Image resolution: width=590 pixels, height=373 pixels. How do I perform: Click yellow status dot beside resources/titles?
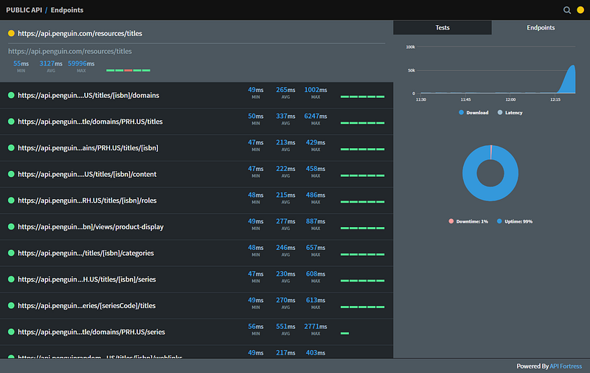coord(11,34)
